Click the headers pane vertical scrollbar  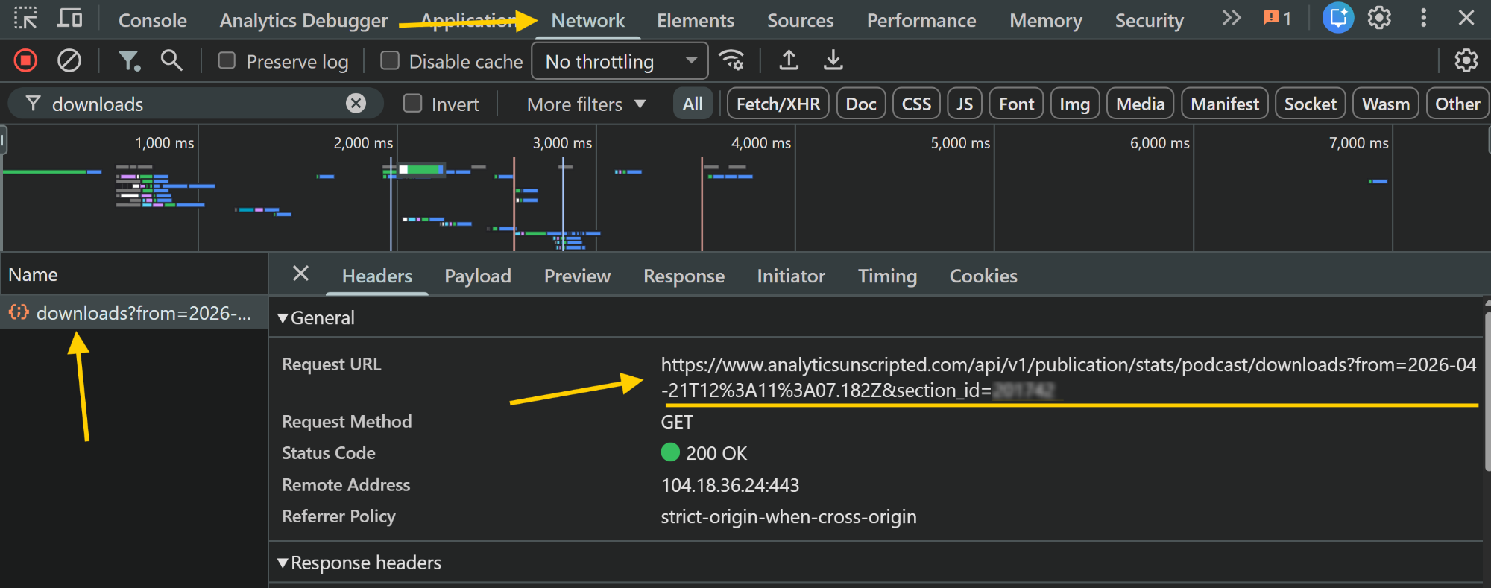coord(1487,391)
